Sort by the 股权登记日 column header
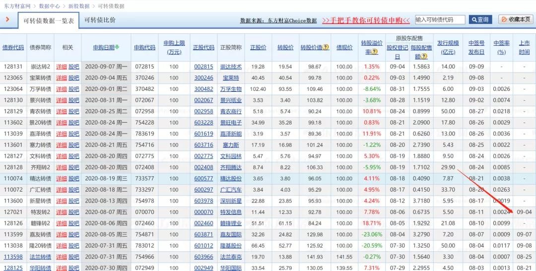The height and width of the screenshot is (271, 536). 397,52
